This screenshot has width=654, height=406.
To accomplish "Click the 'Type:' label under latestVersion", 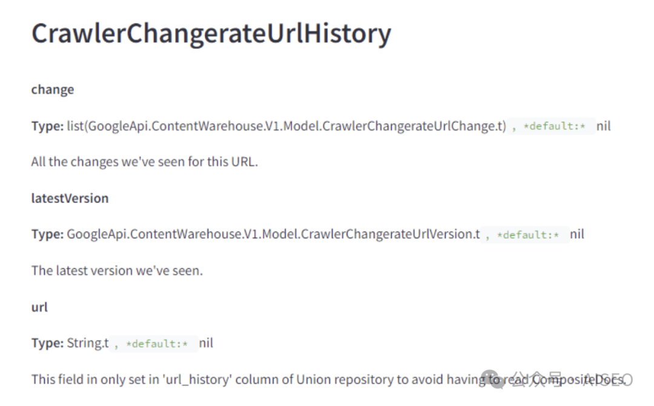I will click(x=47, y=235).
